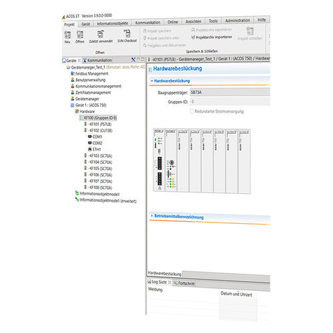Select -KF101 (PS7LB) module
Image resolution: width=333 pixels, height=333 pixels.
[98, 124]
